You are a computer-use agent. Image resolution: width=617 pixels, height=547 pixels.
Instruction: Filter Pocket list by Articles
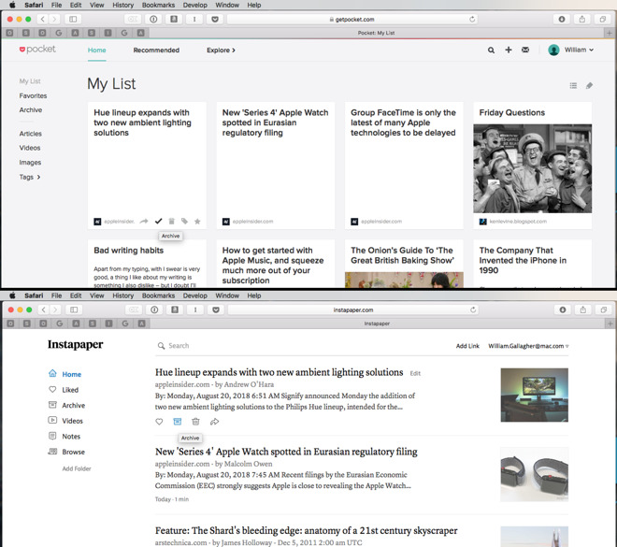point(30,134)
